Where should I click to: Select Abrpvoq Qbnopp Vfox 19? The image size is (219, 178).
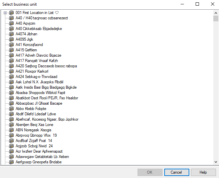point(36,135)
